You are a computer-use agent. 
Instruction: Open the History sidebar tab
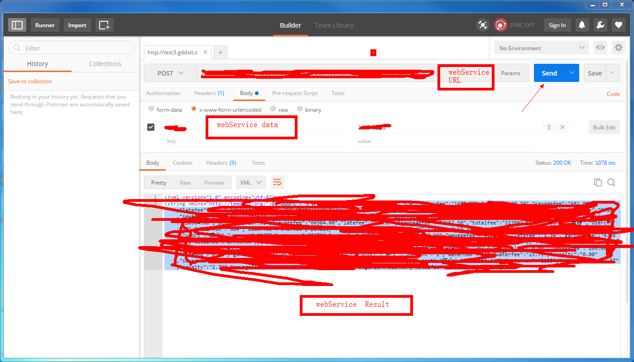38,64
